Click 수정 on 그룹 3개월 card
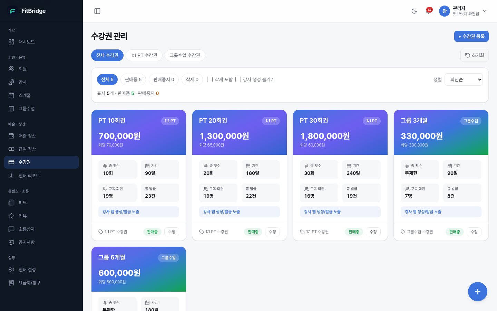Screen dimensions: 497x311 (x=474, y=232)
